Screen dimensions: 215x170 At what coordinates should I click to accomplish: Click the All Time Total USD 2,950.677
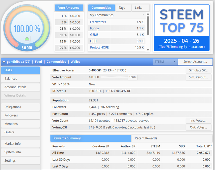pos(204,153)
